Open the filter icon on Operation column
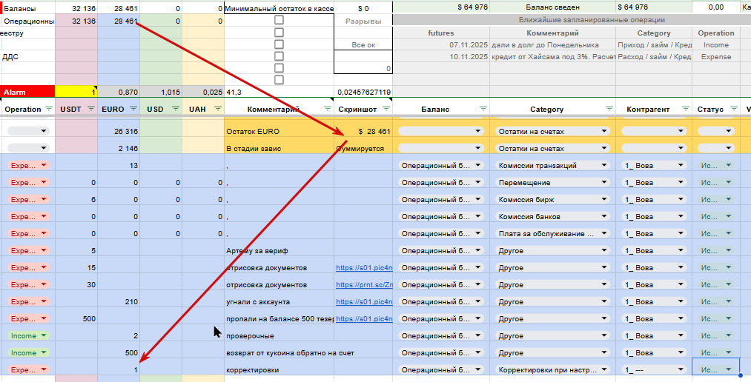This screenshot has height=382, width=751. 49,109
